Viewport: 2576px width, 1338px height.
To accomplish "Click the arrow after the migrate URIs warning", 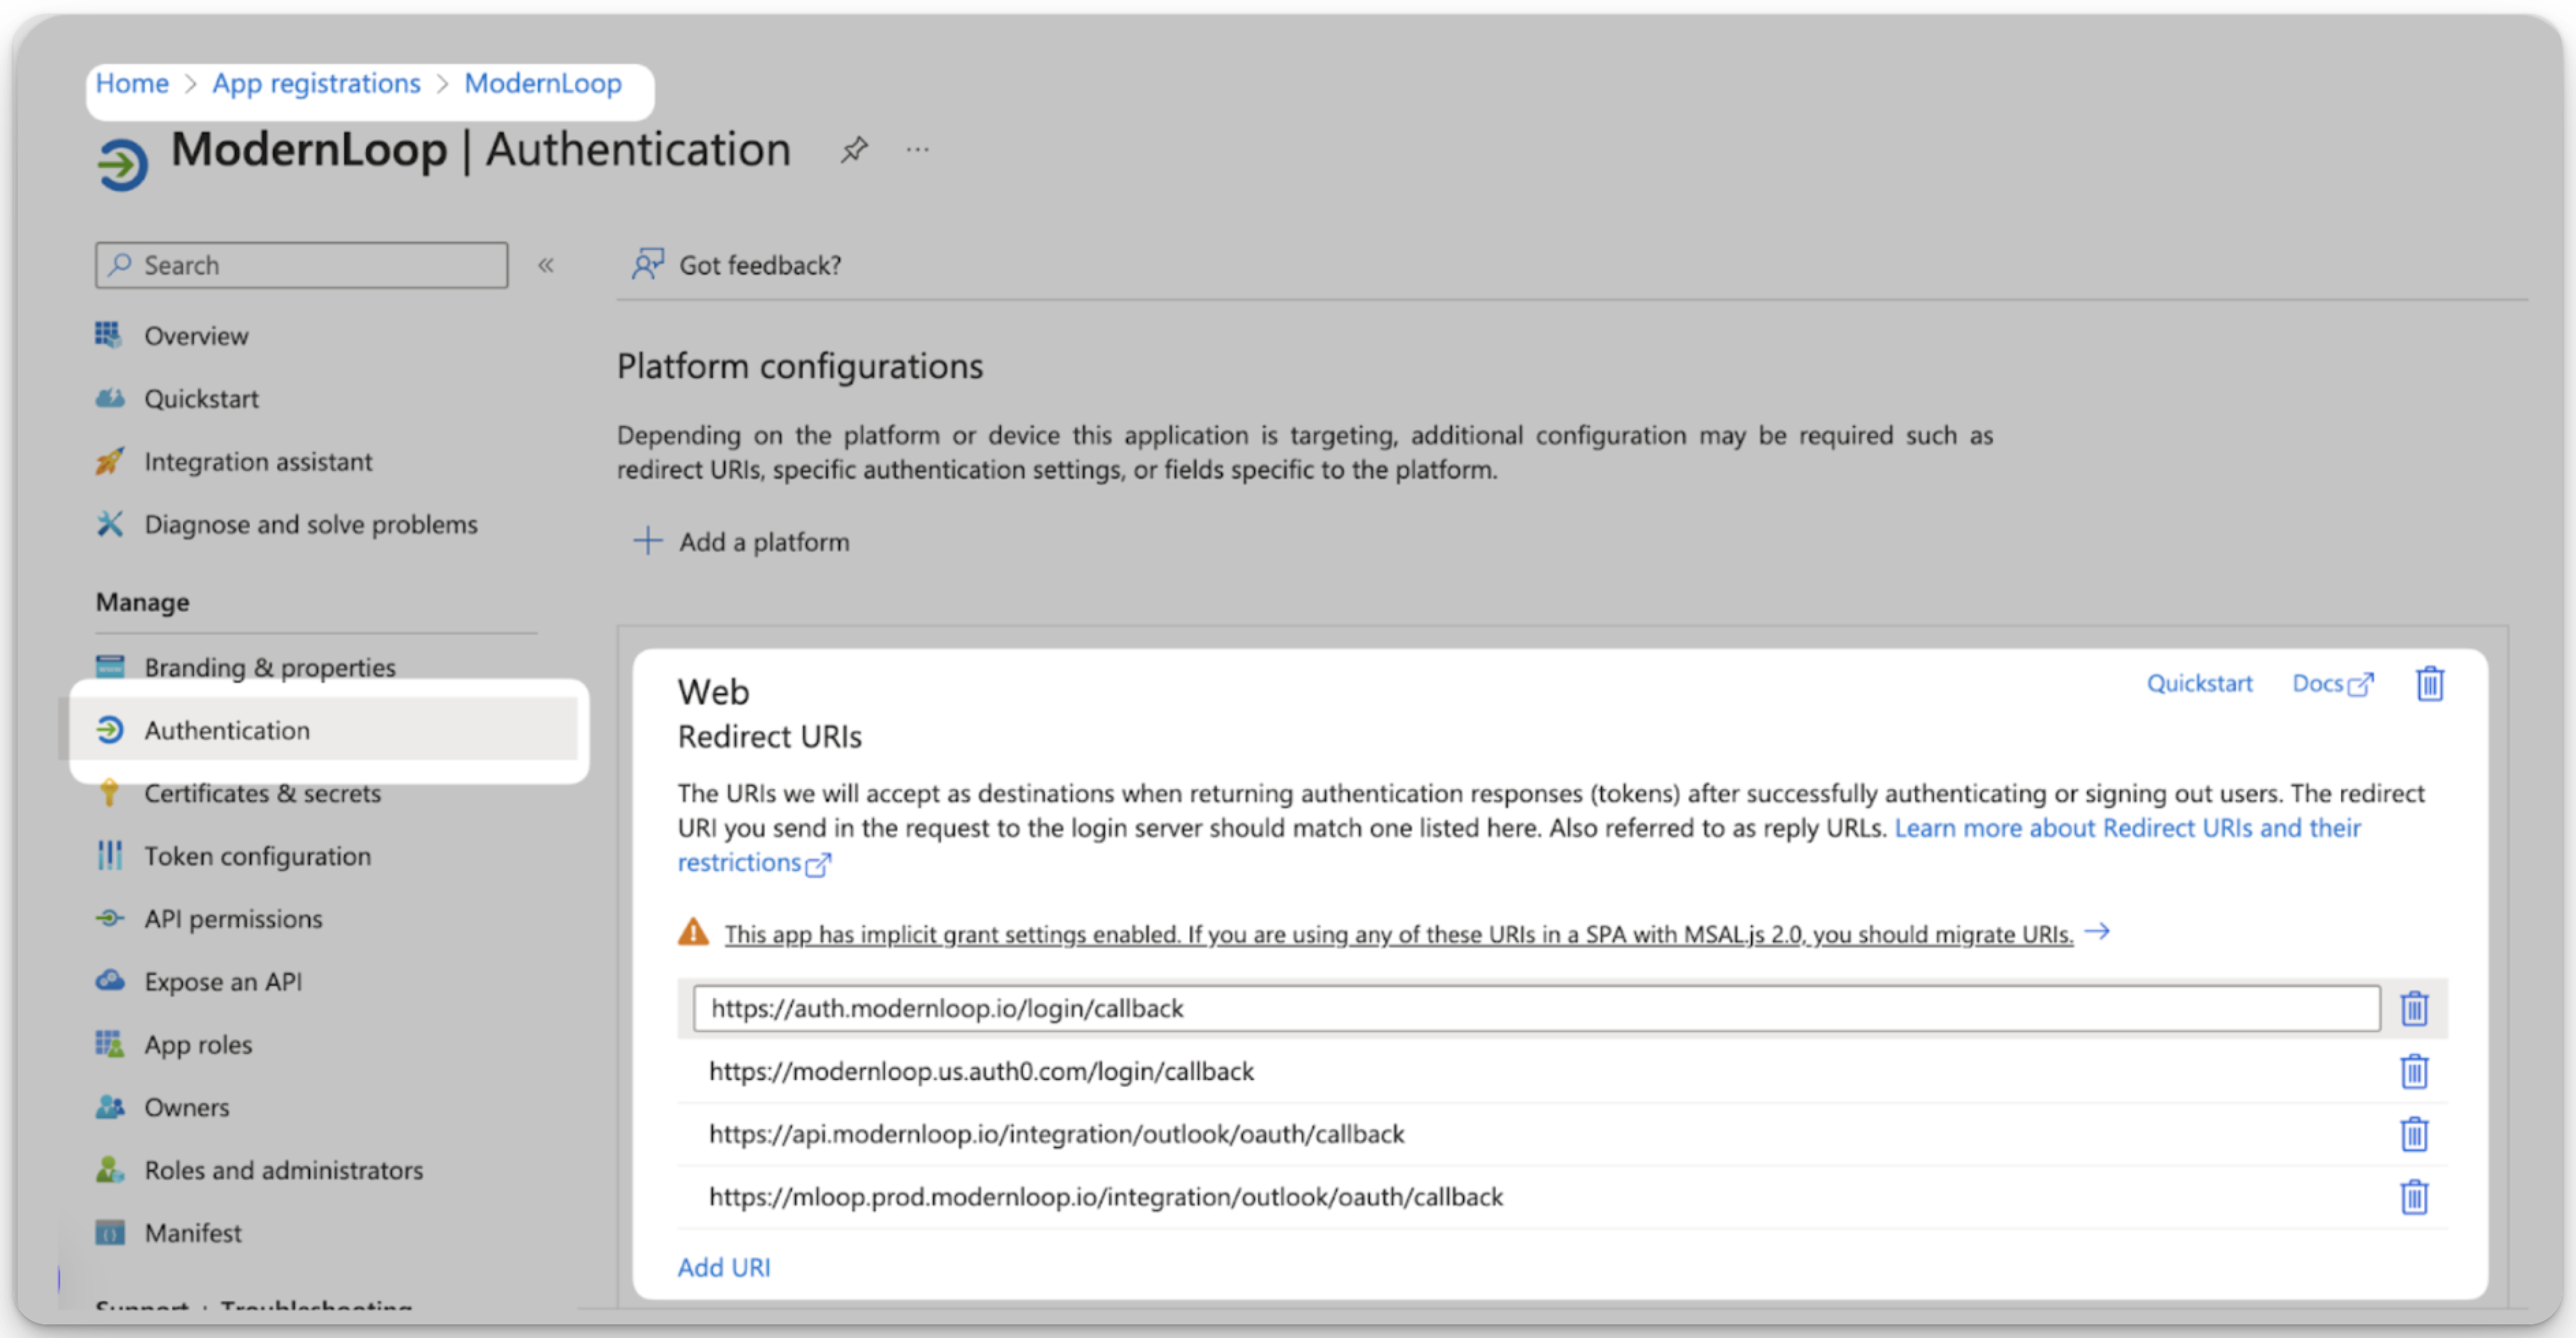I will (x=2097, y=931).
